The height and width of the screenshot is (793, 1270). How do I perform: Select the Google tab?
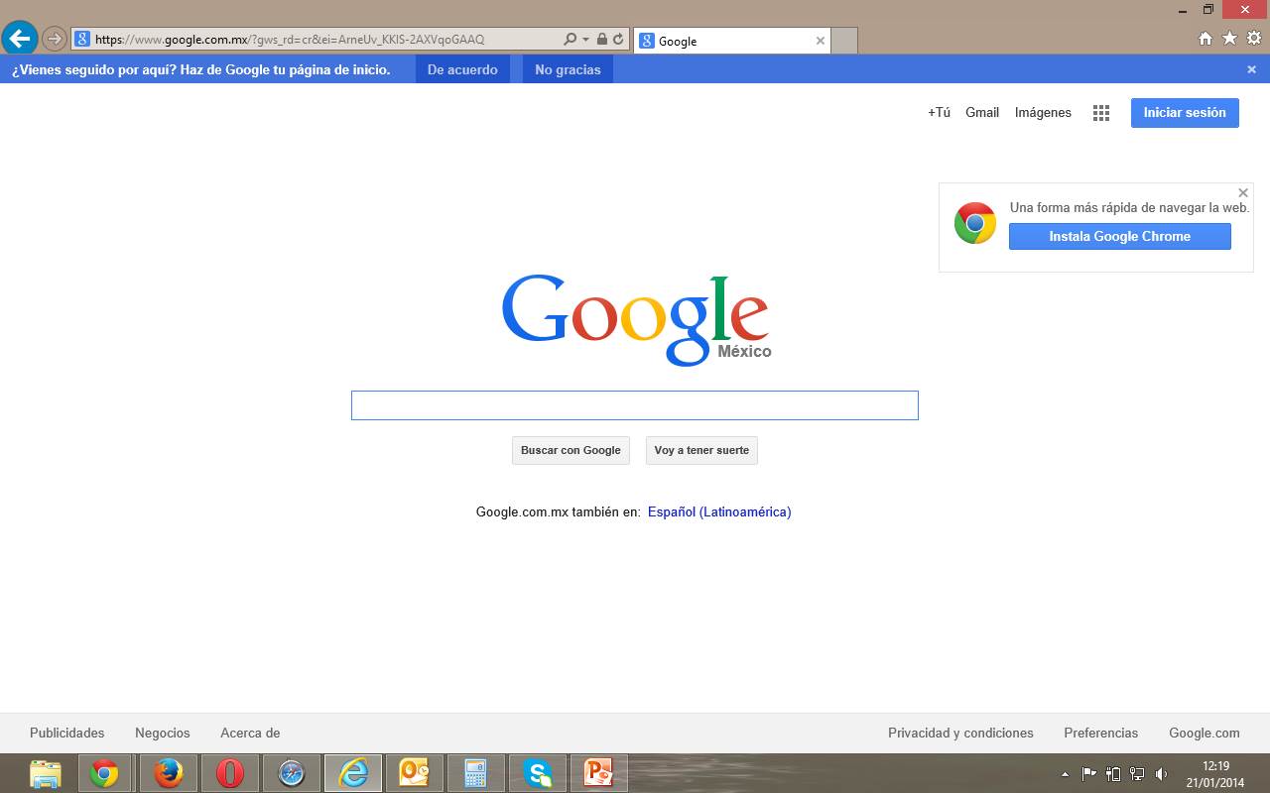[731, 41]
